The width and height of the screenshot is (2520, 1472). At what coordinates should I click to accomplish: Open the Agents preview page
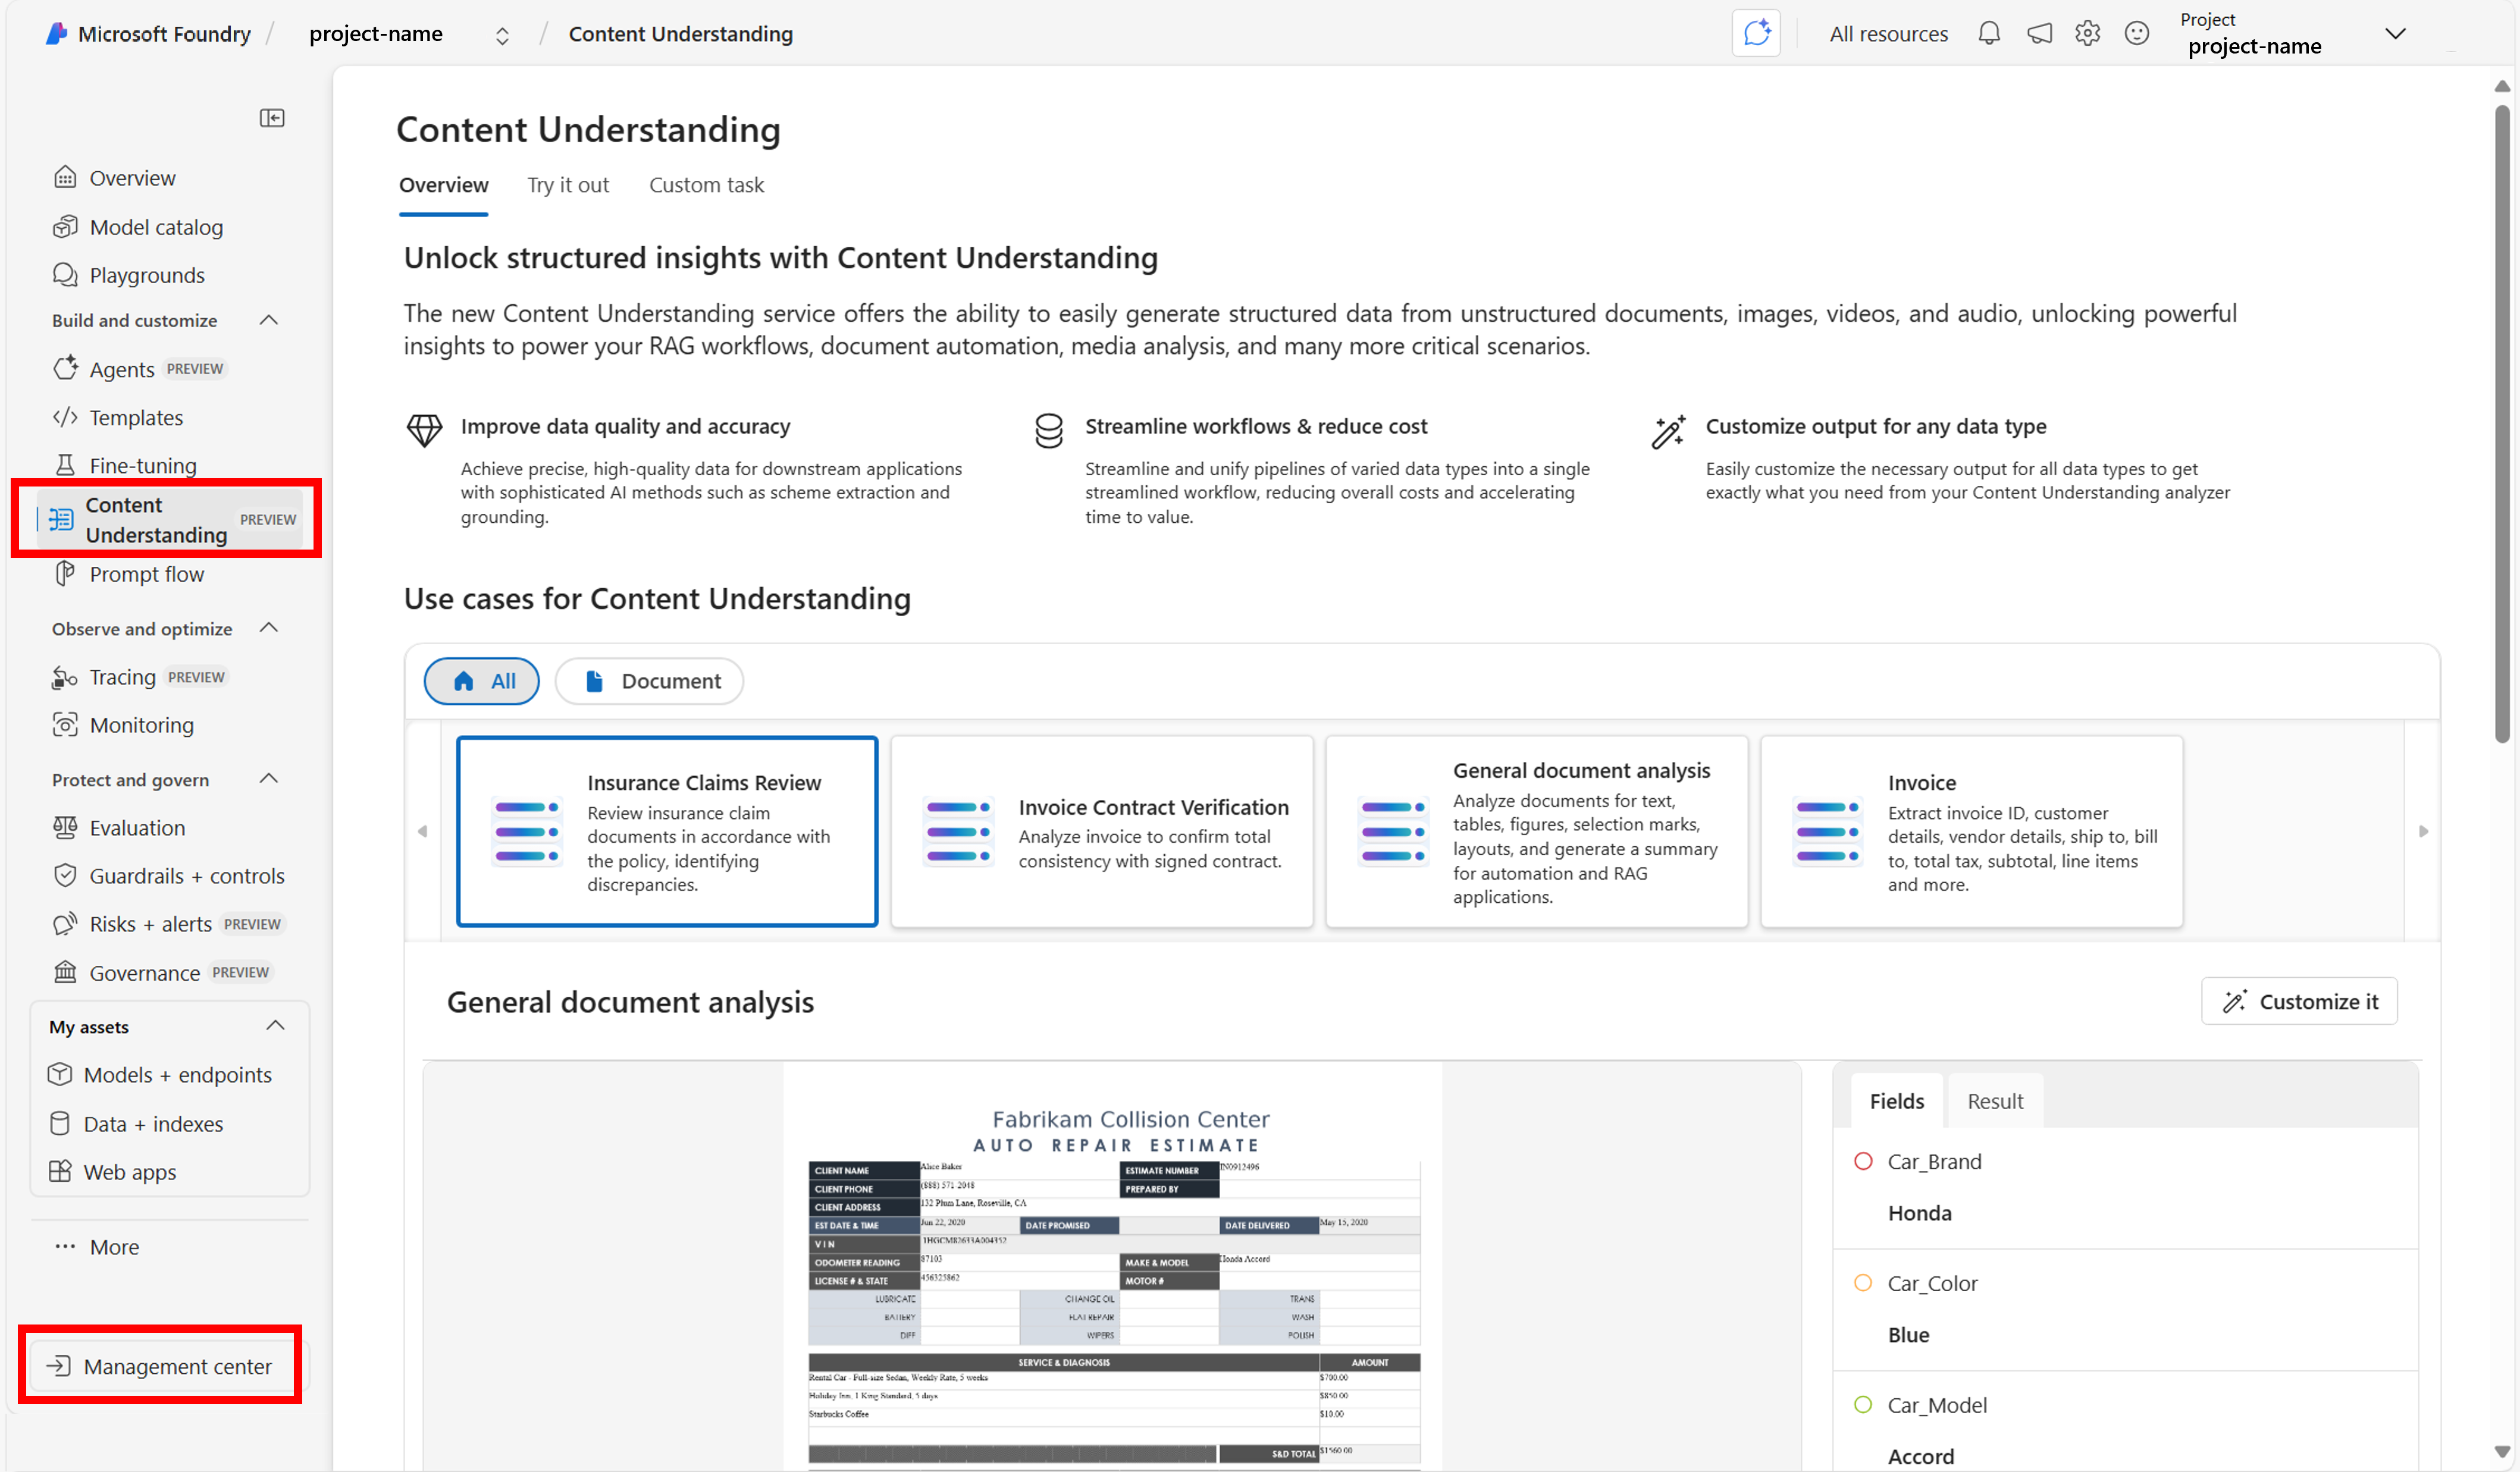[140, 369]
